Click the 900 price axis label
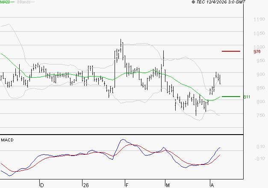This screenshot has width=268, height=188. click(260, 74)
